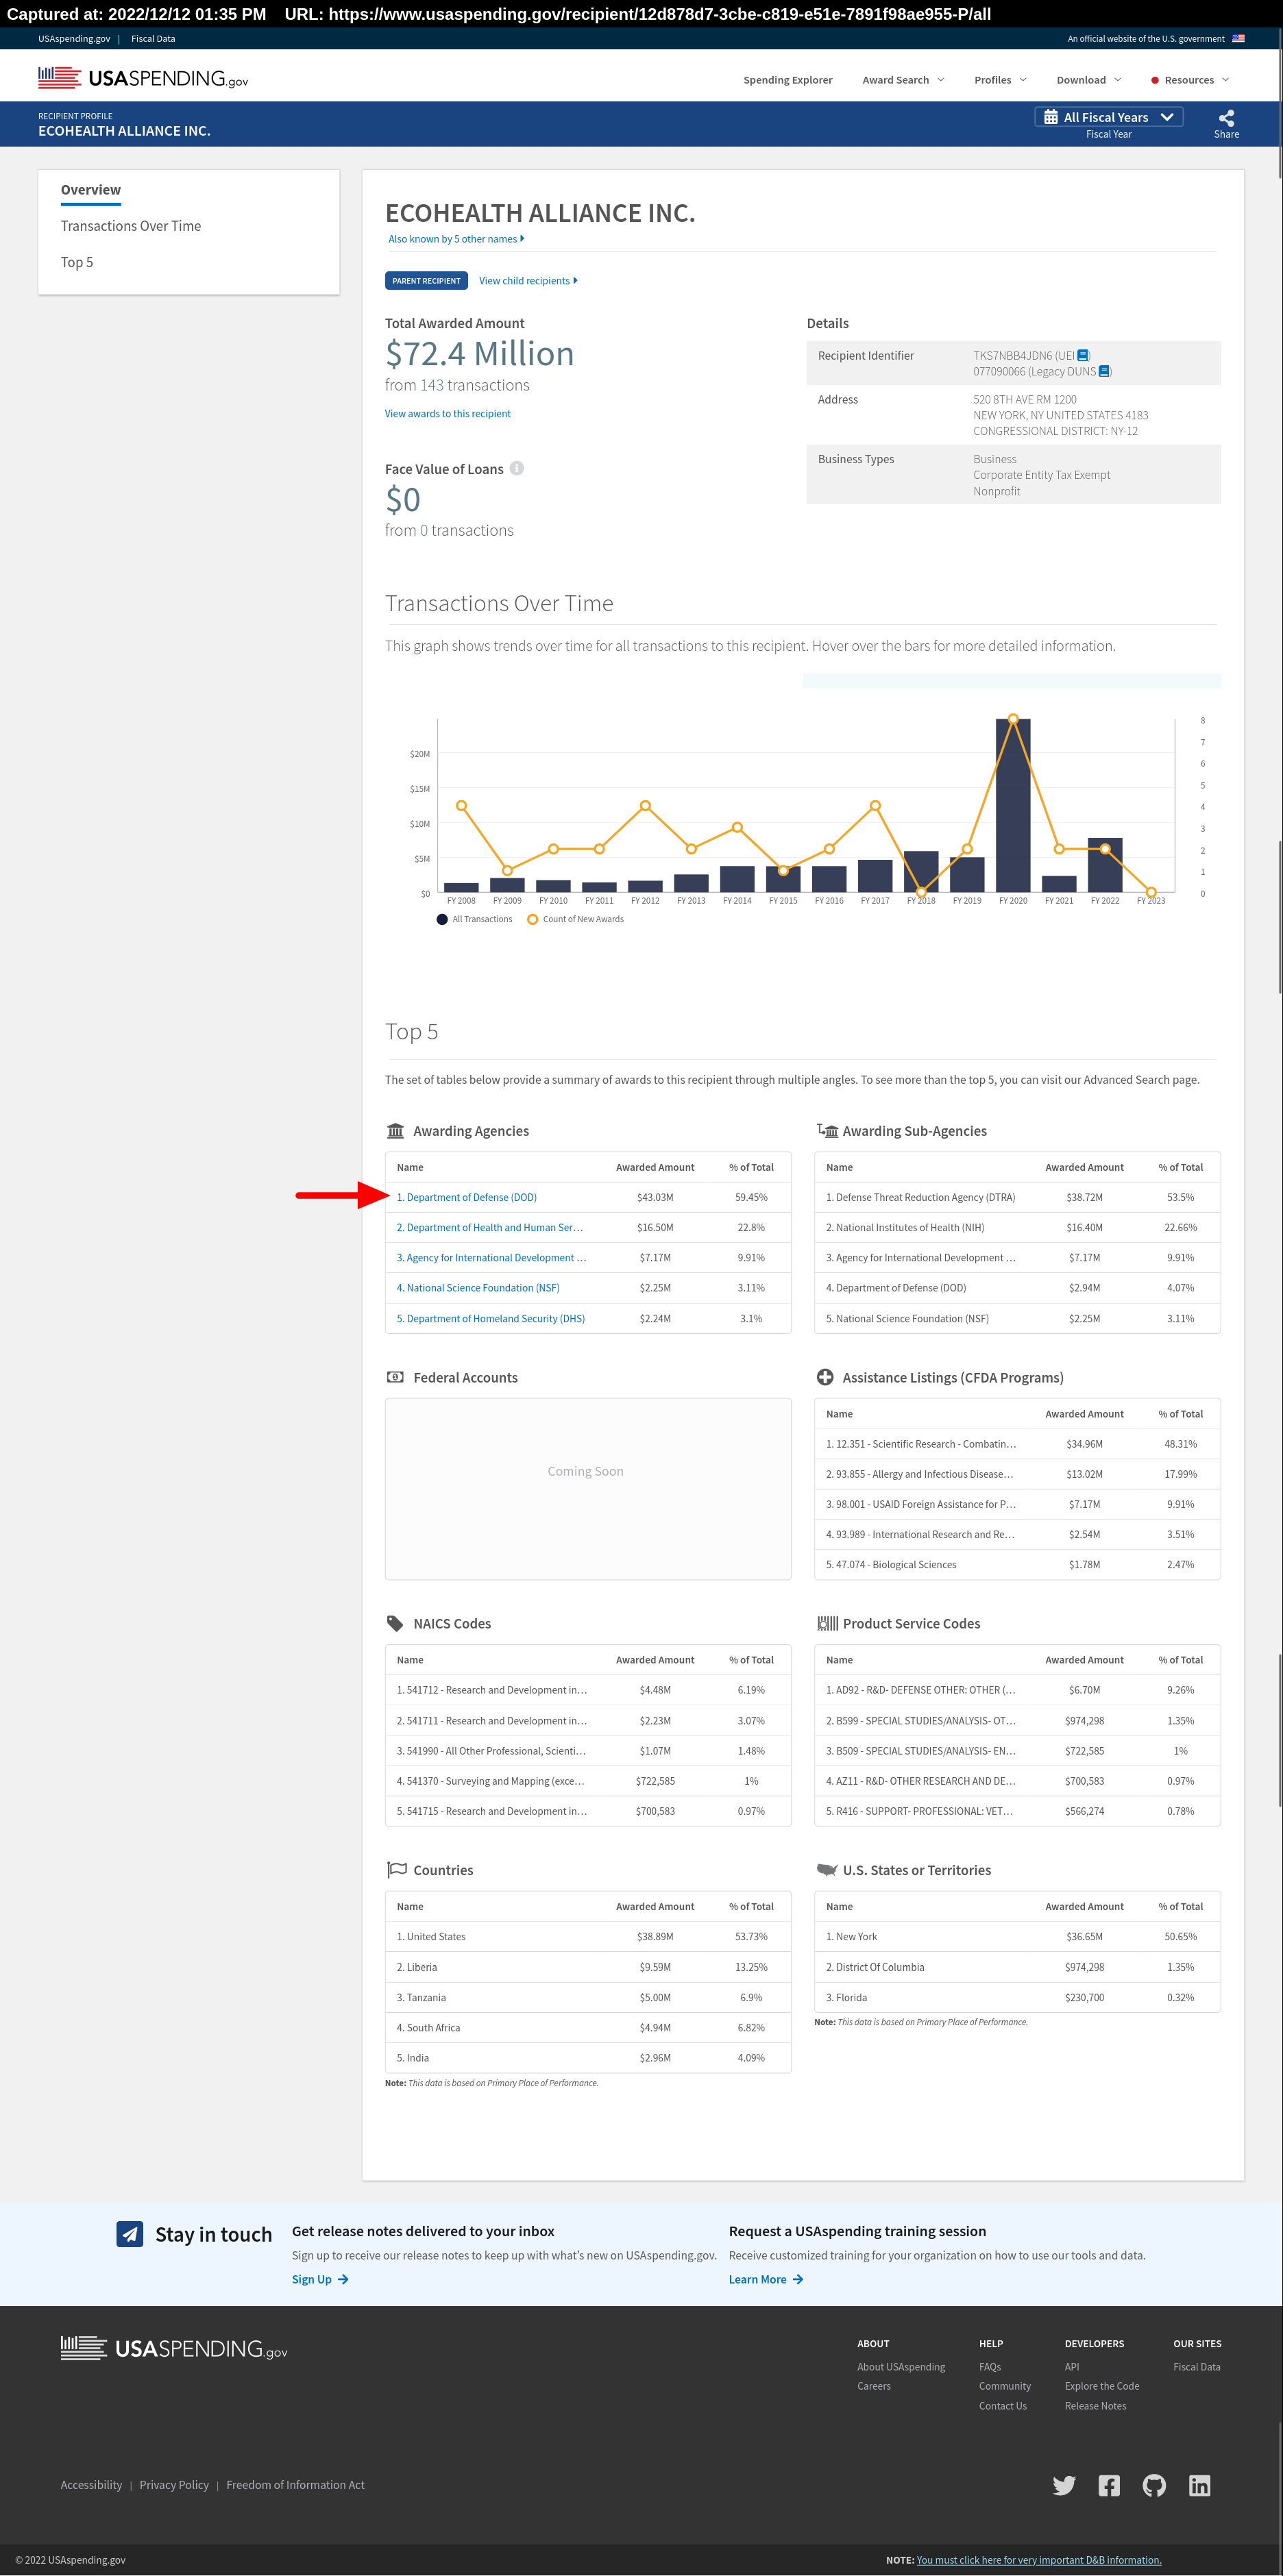This screenshot has height=2576, width=1283.
Task: Click the API footer link
Action: tap(1072, 2367)
